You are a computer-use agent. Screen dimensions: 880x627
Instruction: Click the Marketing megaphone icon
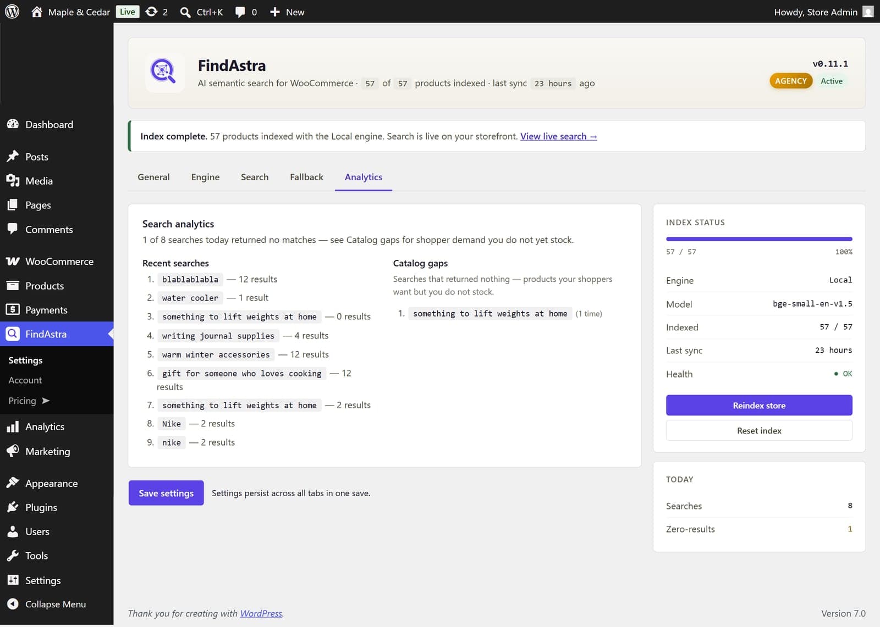13,451
